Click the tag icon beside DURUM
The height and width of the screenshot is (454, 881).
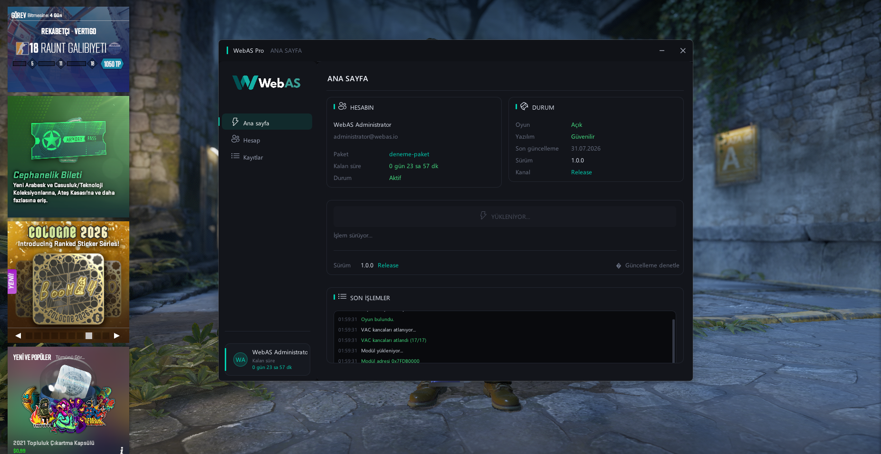pyautogui.click(x=524, y=106)
